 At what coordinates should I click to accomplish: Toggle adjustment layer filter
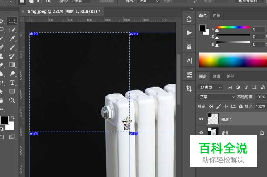238,88
